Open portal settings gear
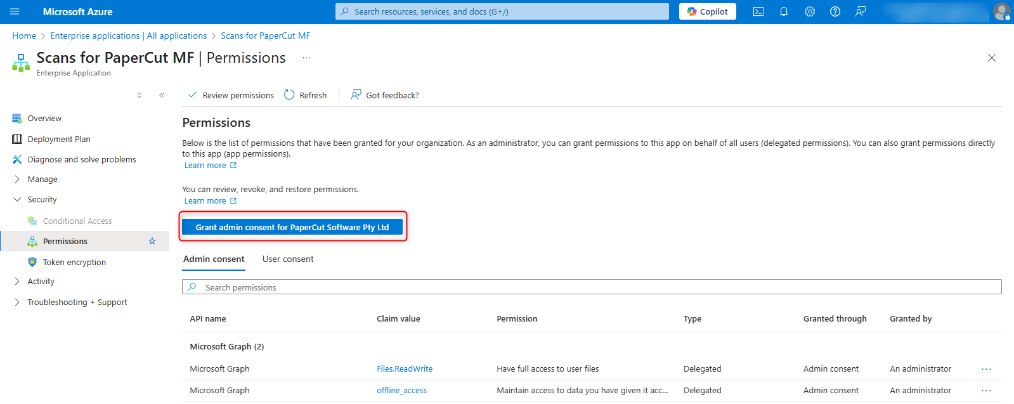The height and width of the screenshot is (404, 1014). coord(810,11)
